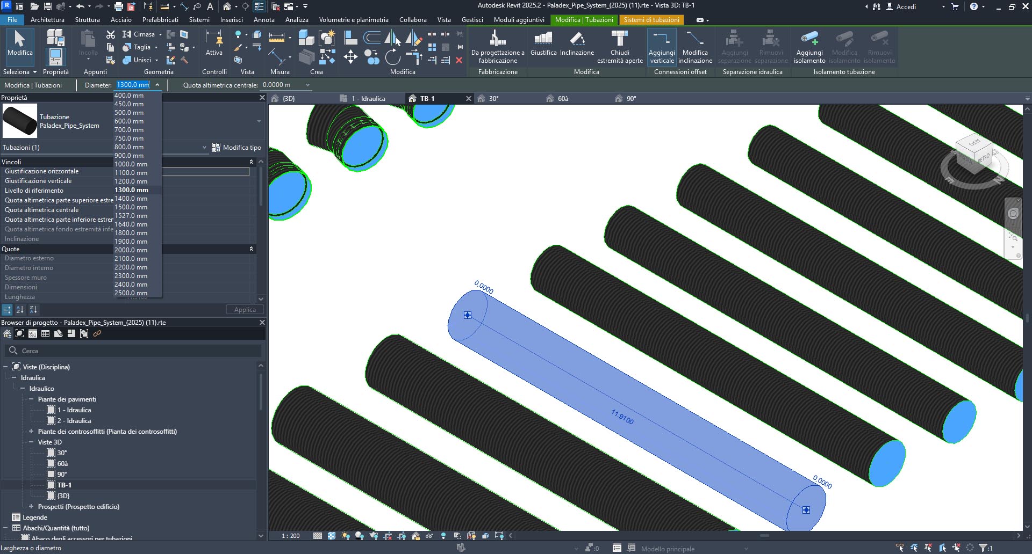
Task: Collapse the Quote properties section
Action: (251, 249)
